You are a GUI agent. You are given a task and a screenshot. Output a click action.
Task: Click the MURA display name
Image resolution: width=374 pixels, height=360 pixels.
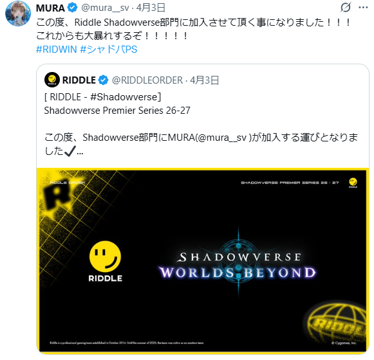pos(50,8)
